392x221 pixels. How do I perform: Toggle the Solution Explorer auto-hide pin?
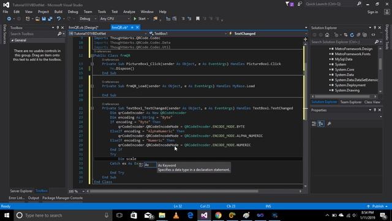pyautogui.click(x=375, y=28)
